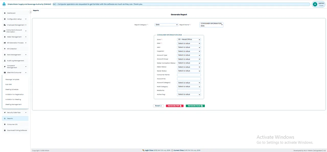Focus the Account No input field
Viewport: 327px width, 152px height.
point(189,79)
